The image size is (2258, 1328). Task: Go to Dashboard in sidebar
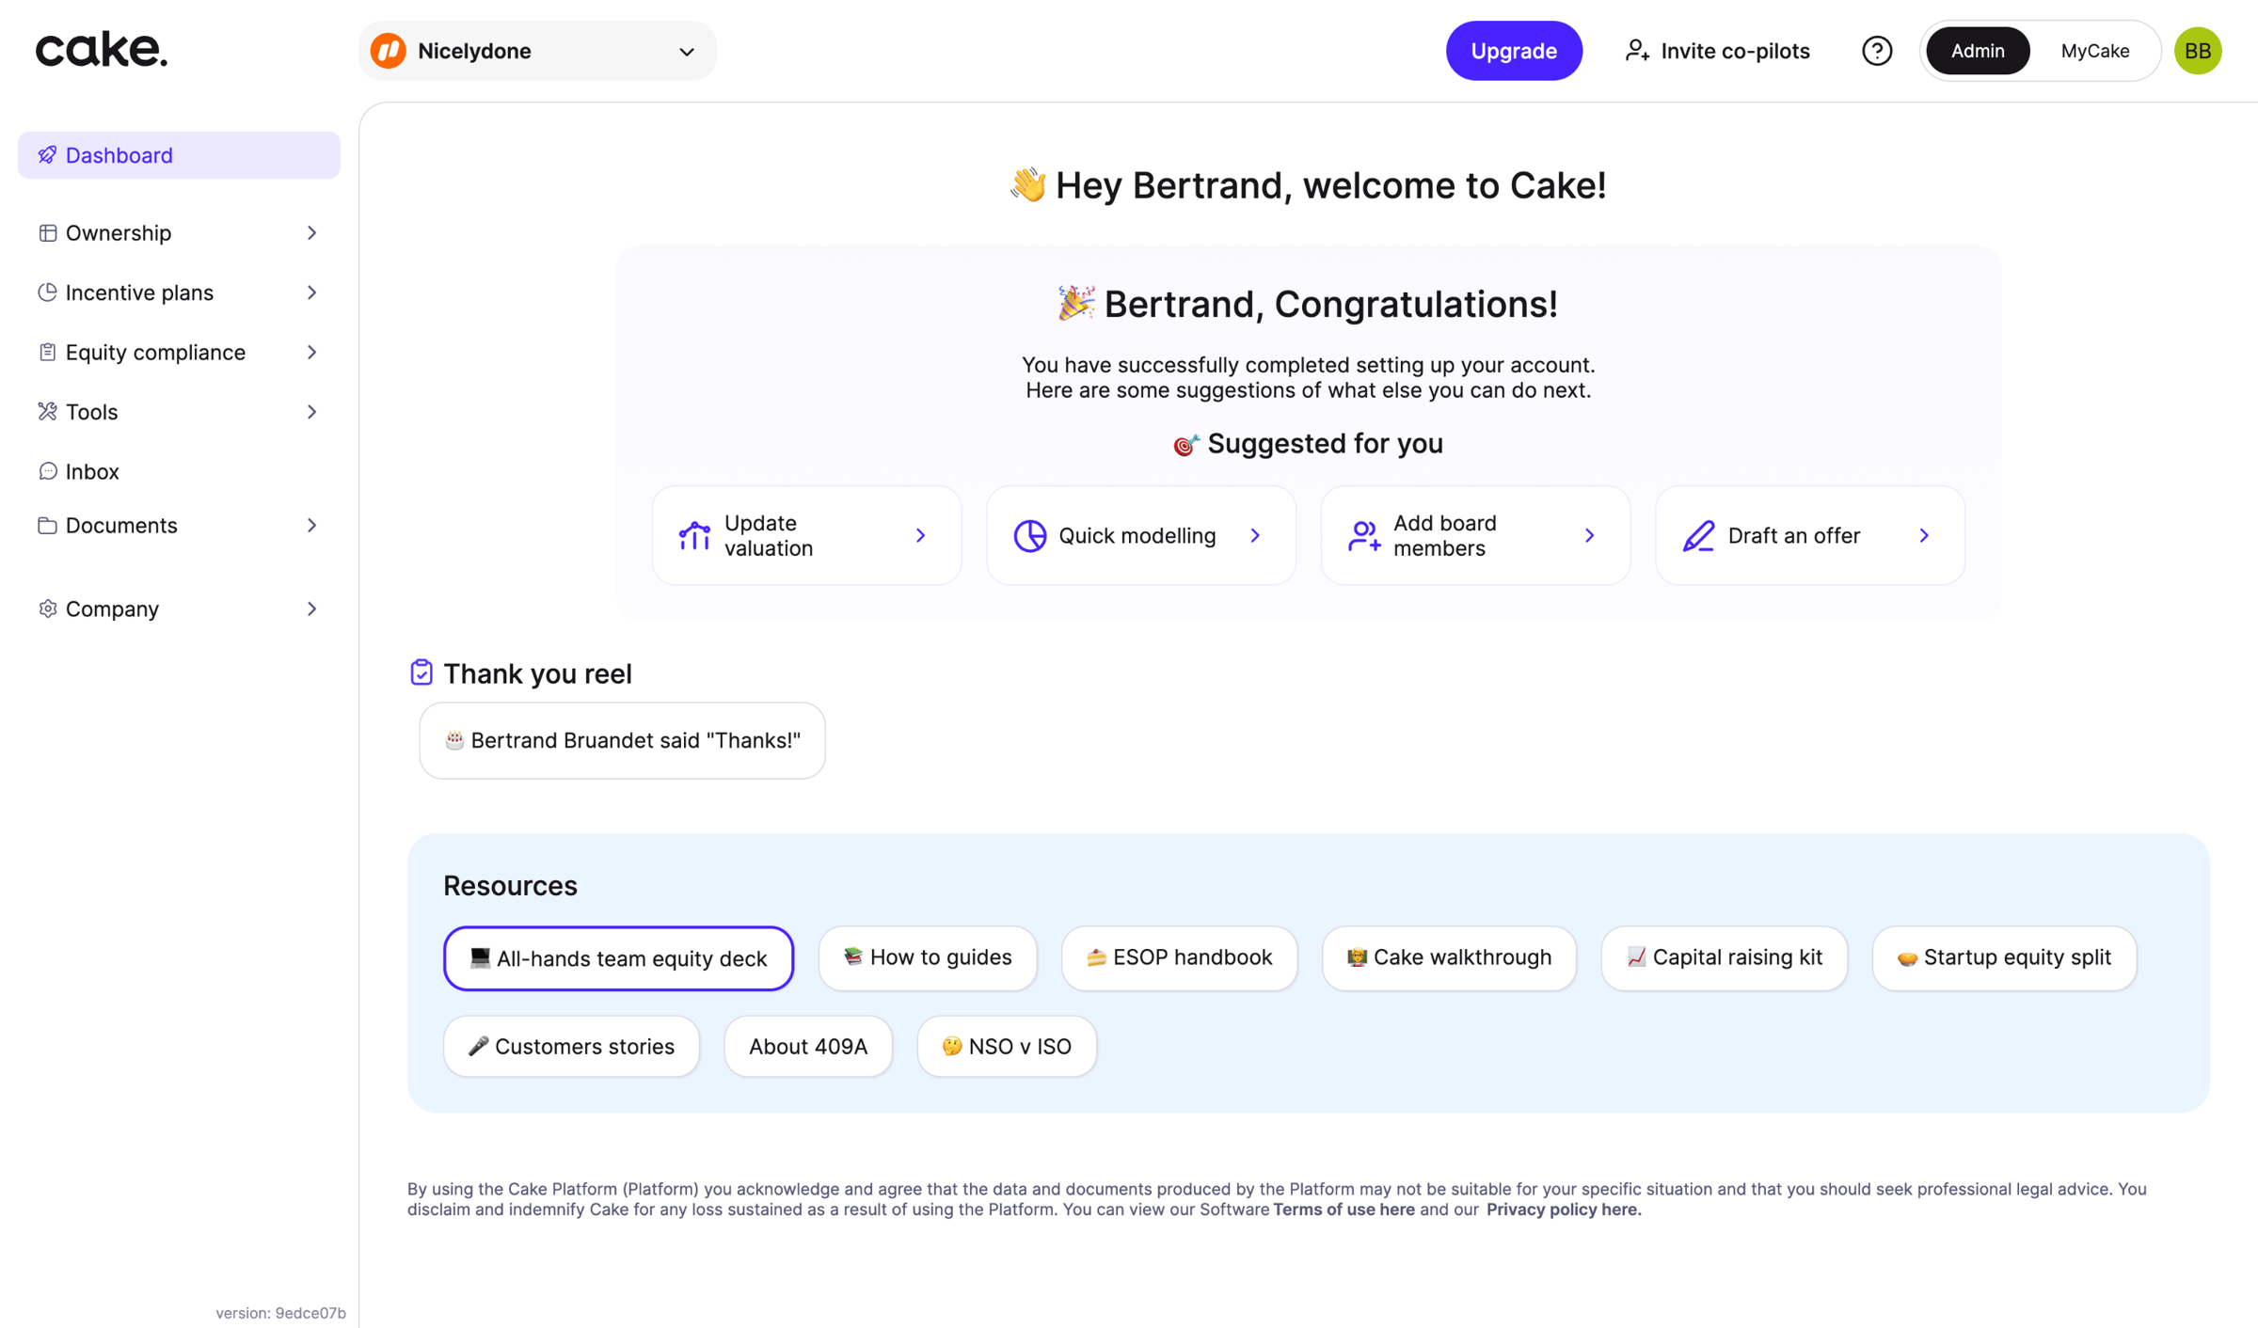click(179, 155)
